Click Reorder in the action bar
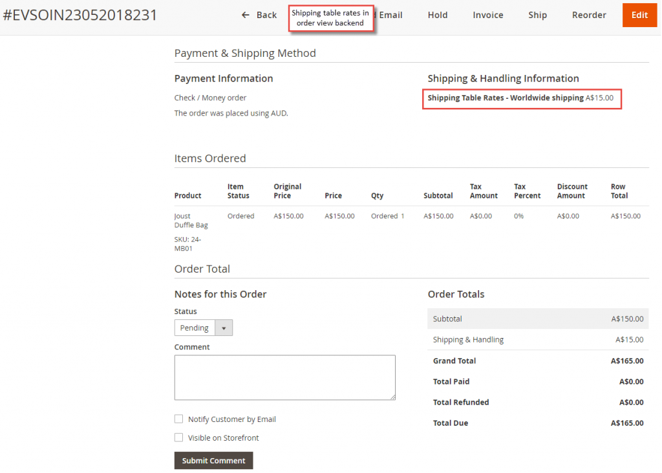This screenshot has height=473, width=662. click(589, 14)
